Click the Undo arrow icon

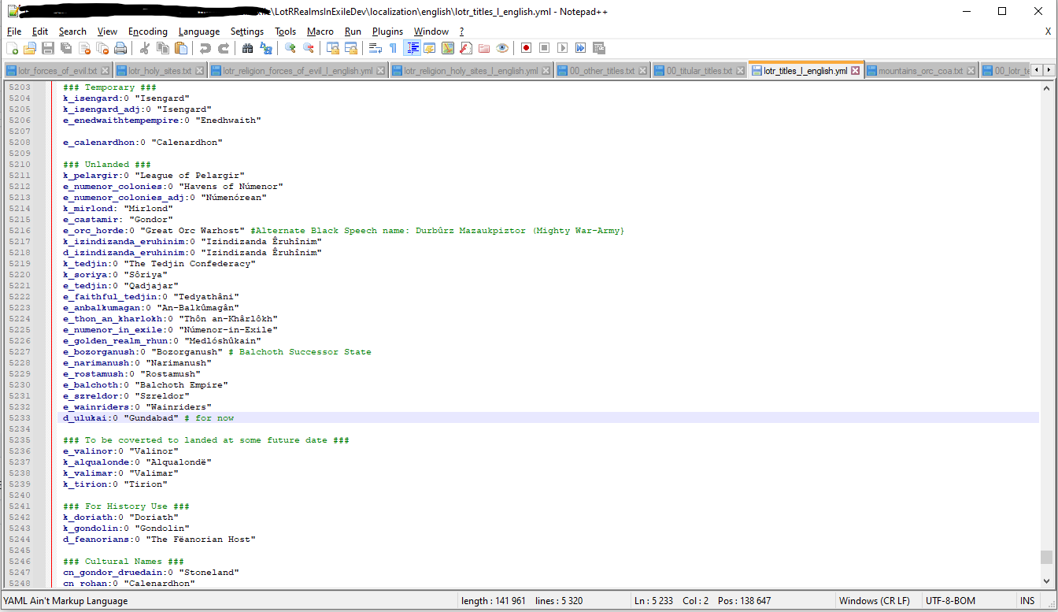tap(205, 48)
